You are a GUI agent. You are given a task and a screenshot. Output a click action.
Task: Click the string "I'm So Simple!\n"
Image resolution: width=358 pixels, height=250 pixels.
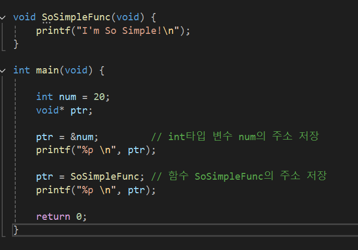128,31
